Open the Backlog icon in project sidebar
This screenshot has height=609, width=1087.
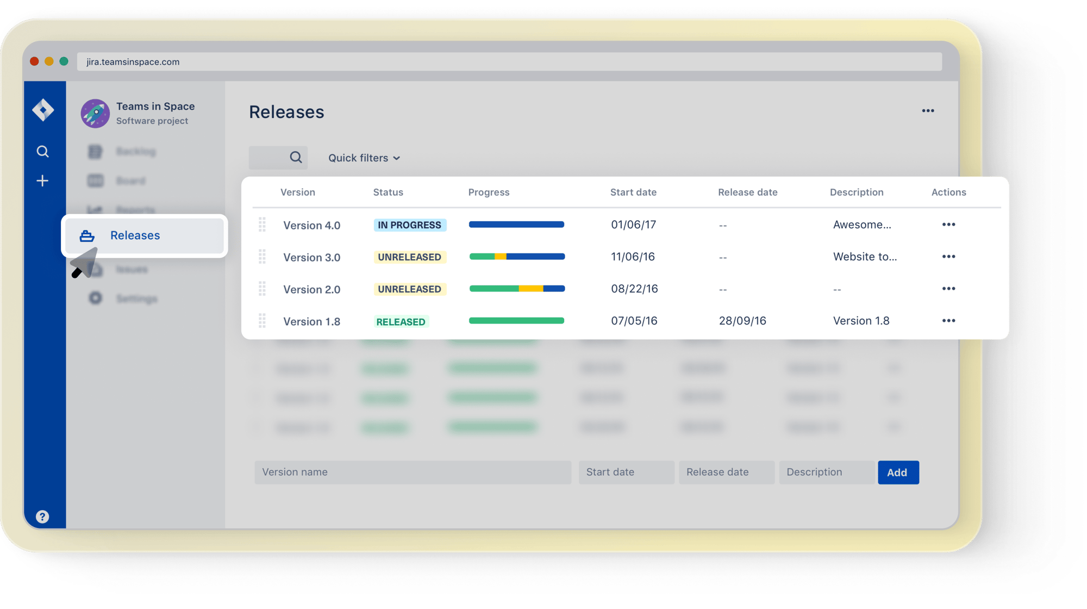tap(95, 151)
